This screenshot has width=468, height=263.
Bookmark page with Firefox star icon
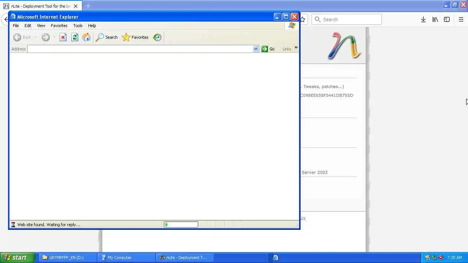tap(303, 19)
